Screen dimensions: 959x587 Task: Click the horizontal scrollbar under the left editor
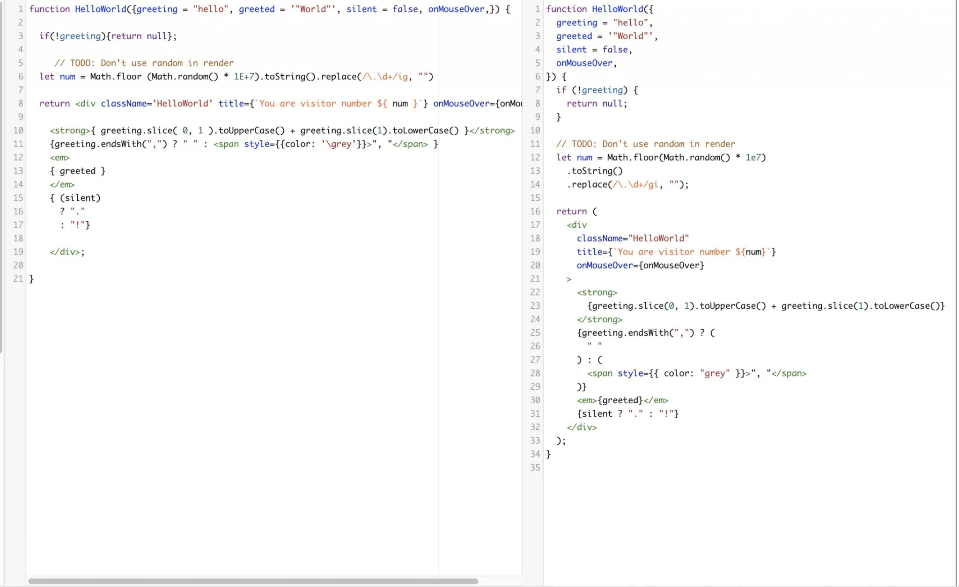point(253,581)
